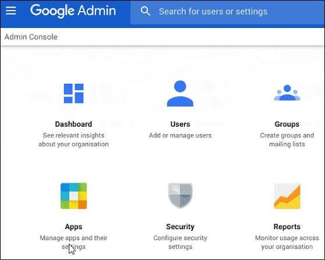Click See relevant insights about your organisation text
Image resolution: width=325 pixels, height=260 pixels.
coord(73,140)
